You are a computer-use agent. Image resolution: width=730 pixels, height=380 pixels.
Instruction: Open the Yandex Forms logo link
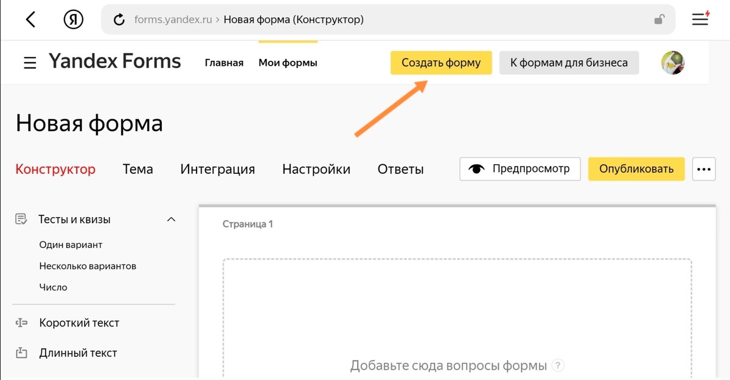pos(115,61)
